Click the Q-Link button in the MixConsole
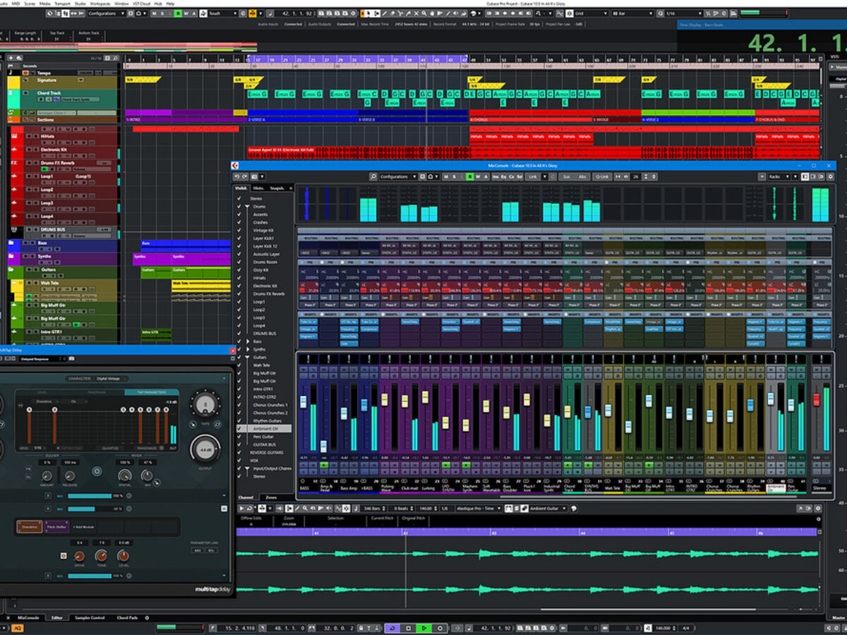Screen dimensions: 847x635 pos(601,176)
